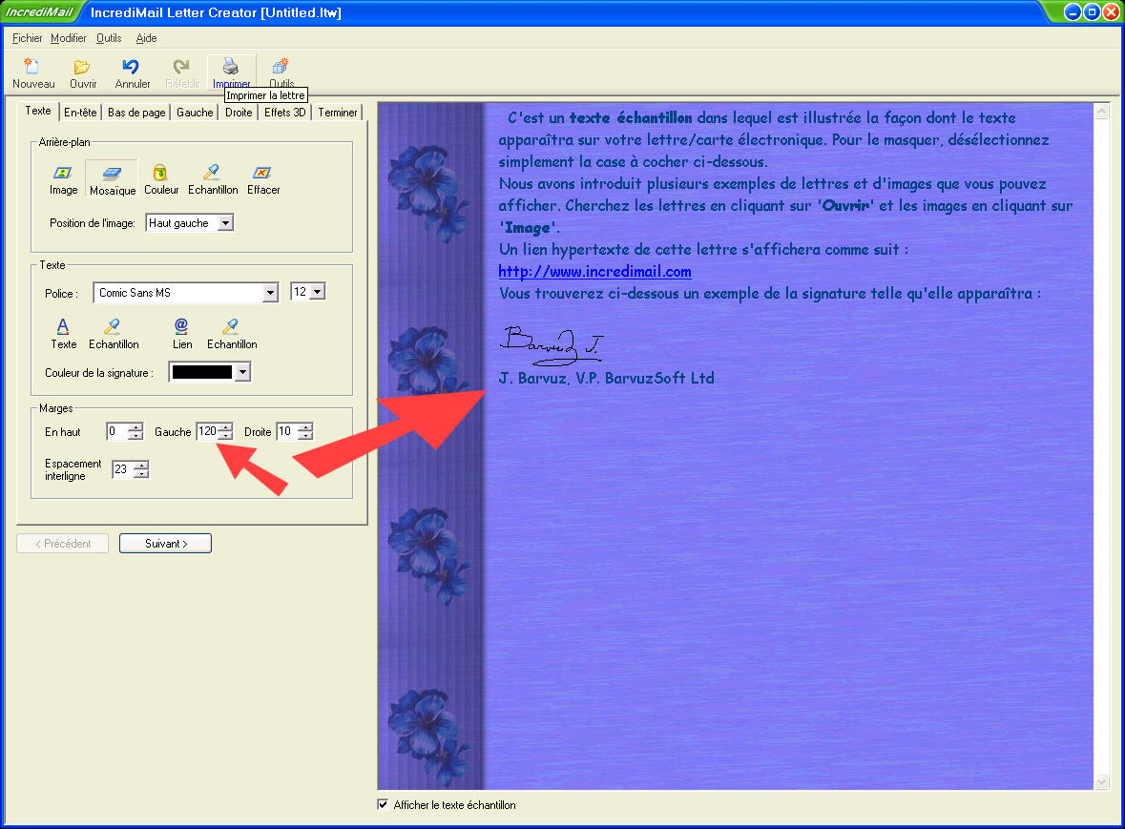The height and width of the screenshot is (829, 1125).
Task: Toggle Afficher le texte échantillon checkbox
Action: click(x=384, y=804)
